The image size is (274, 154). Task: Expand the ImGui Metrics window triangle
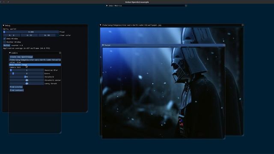[x=107, y=6]
